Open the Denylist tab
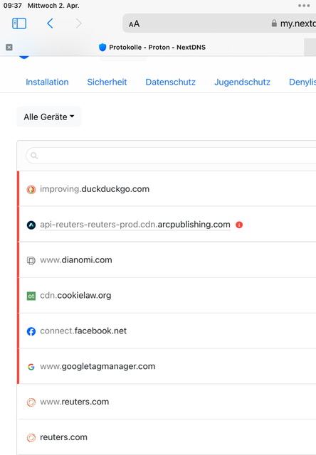 pyautogui.click(x=302, y=82)
